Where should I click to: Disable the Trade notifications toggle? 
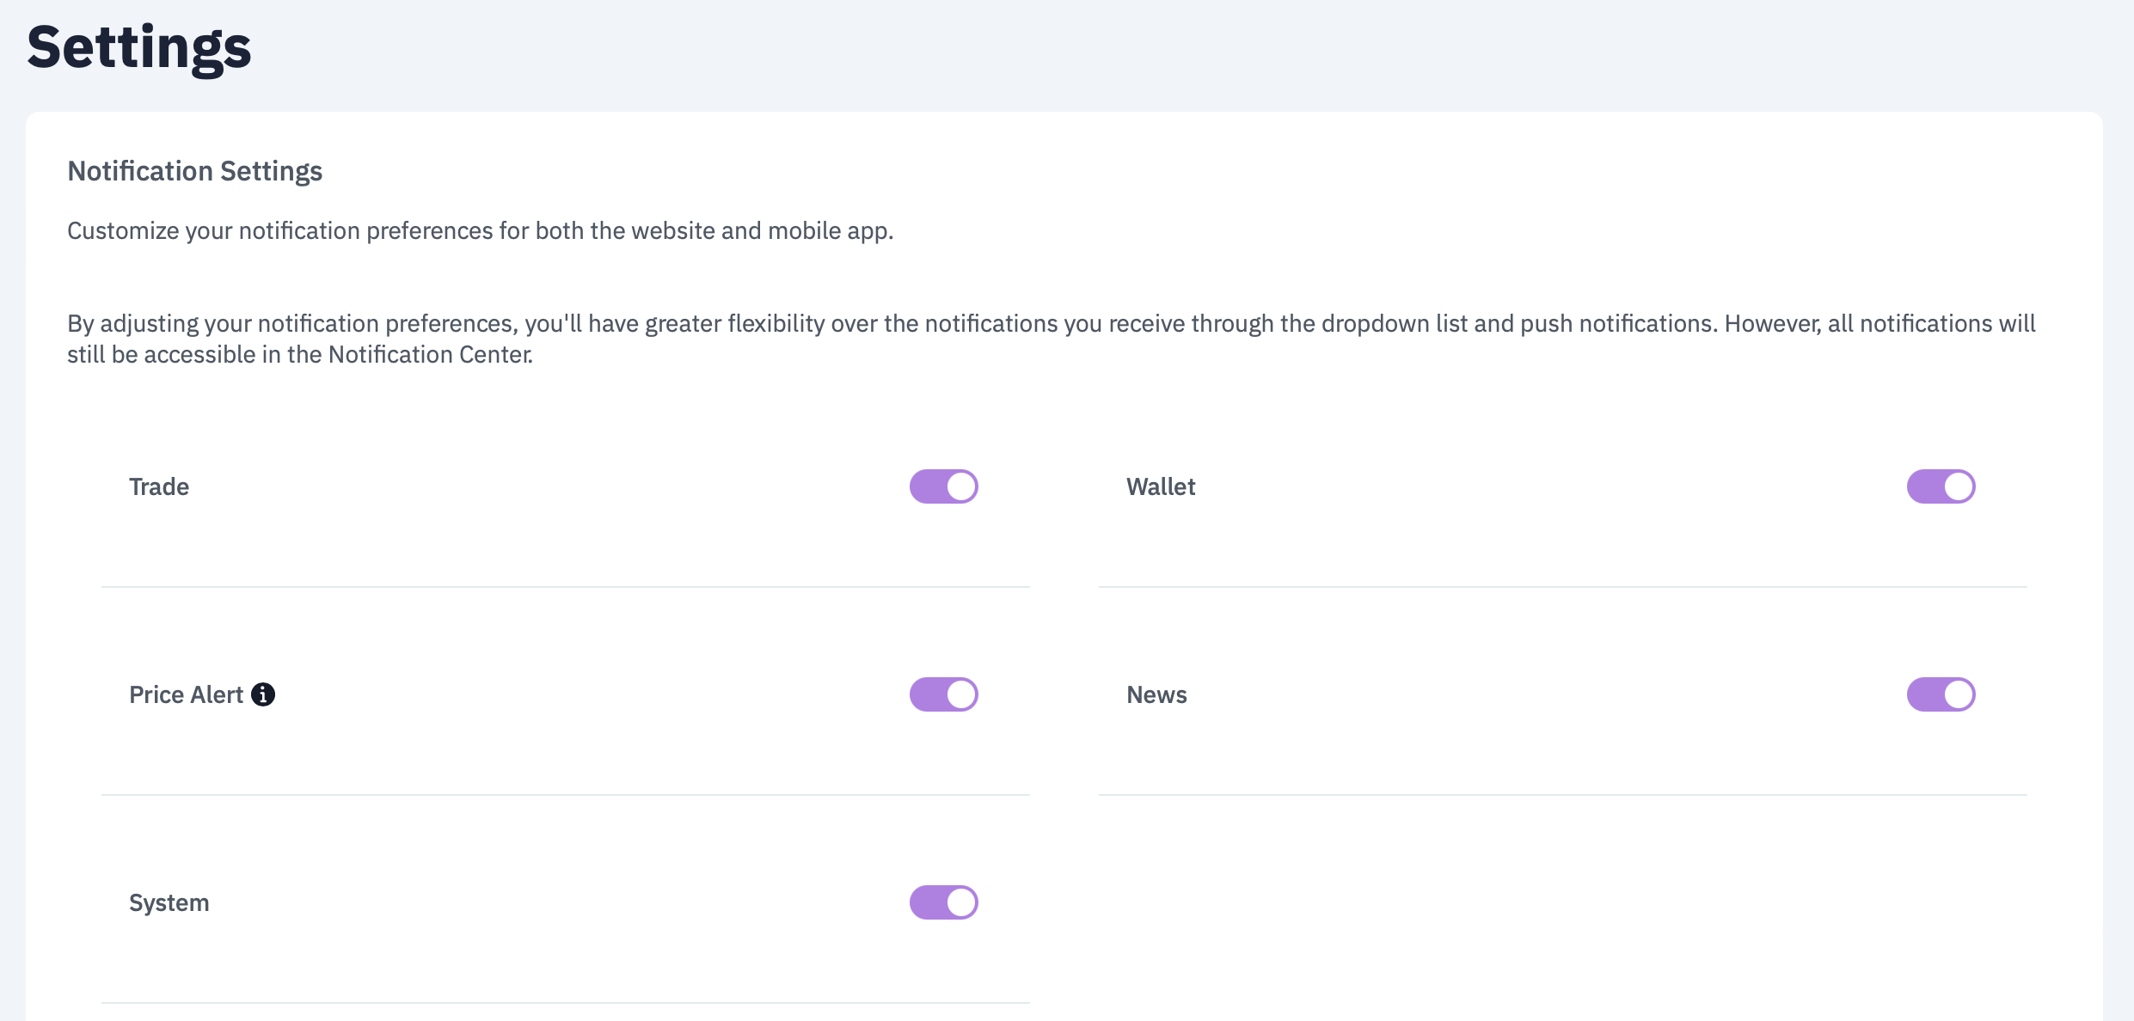(944, 486)
